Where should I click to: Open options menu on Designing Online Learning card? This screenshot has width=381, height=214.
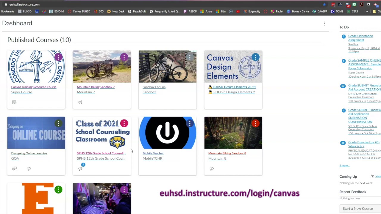(58, 123)
